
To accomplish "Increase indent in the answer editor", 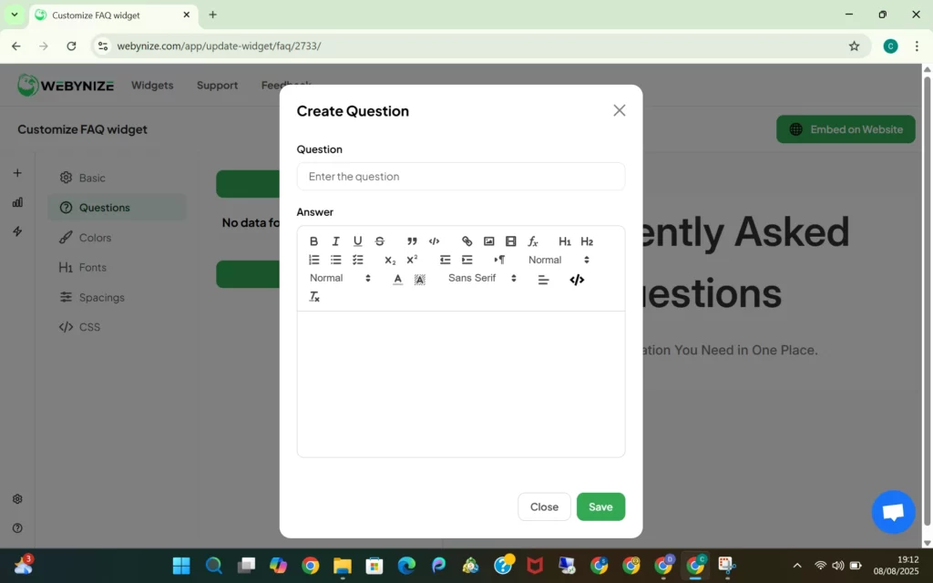I will coord(467,260).
